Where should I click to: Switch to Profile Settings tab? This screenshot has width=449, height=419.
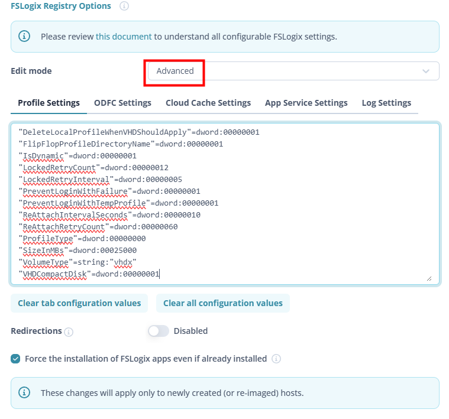(49, 103)
